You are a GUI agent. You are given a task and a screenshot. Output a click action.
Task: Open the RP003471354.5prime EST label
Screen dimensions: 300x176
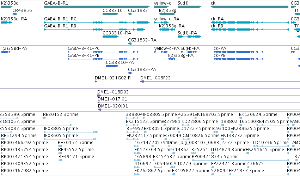(x=24, y=157)
